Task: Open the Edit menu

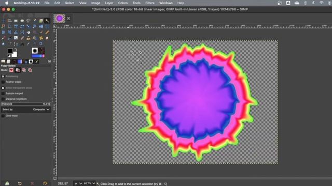Action: pos(57,3)
